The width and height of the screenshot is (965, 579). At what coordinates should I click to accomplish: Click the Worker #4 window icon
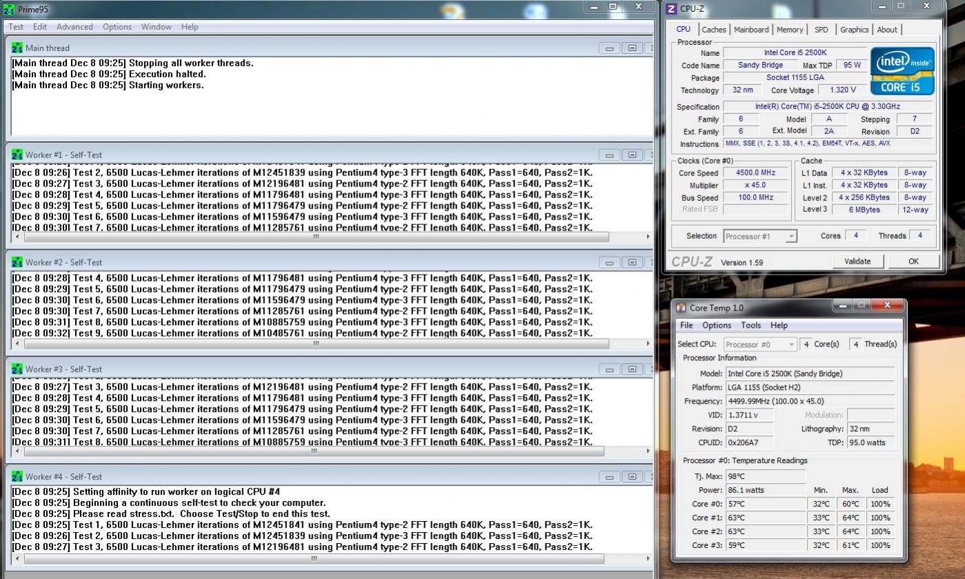17,476
